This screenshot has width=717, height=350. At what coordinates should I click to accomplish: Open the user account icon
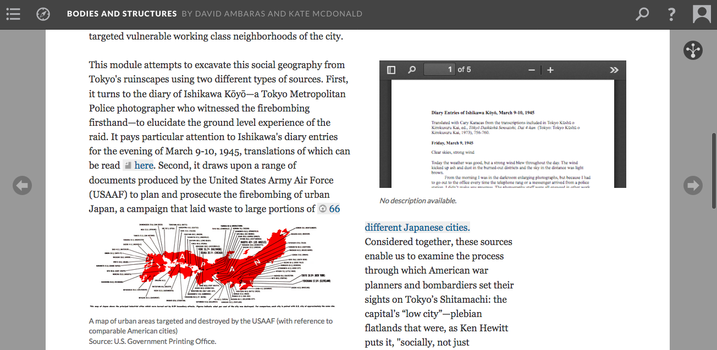coord(702,14)
